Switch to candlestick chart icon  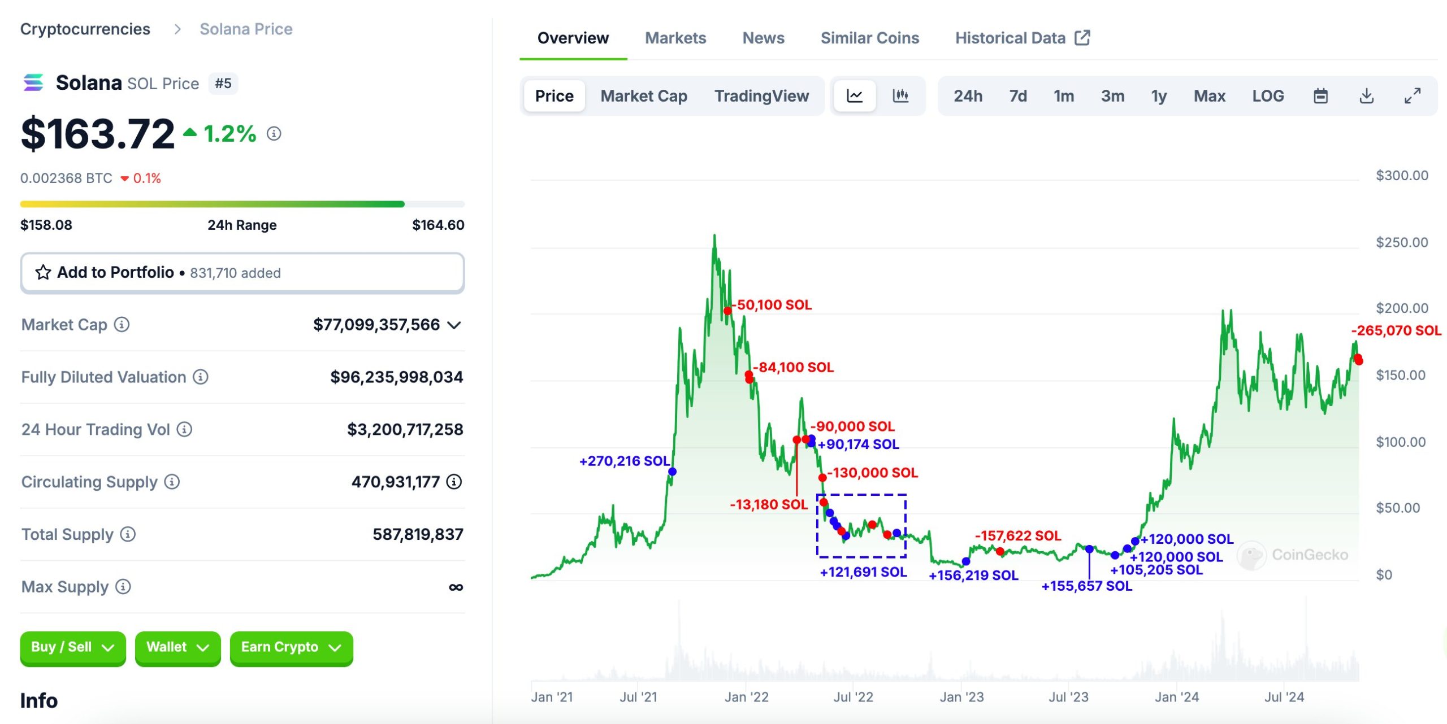[x=900, y=96]
